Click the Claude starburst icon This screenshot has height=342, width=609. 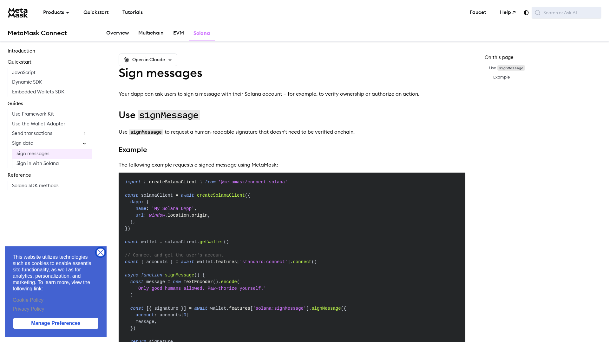coord(127,60)
